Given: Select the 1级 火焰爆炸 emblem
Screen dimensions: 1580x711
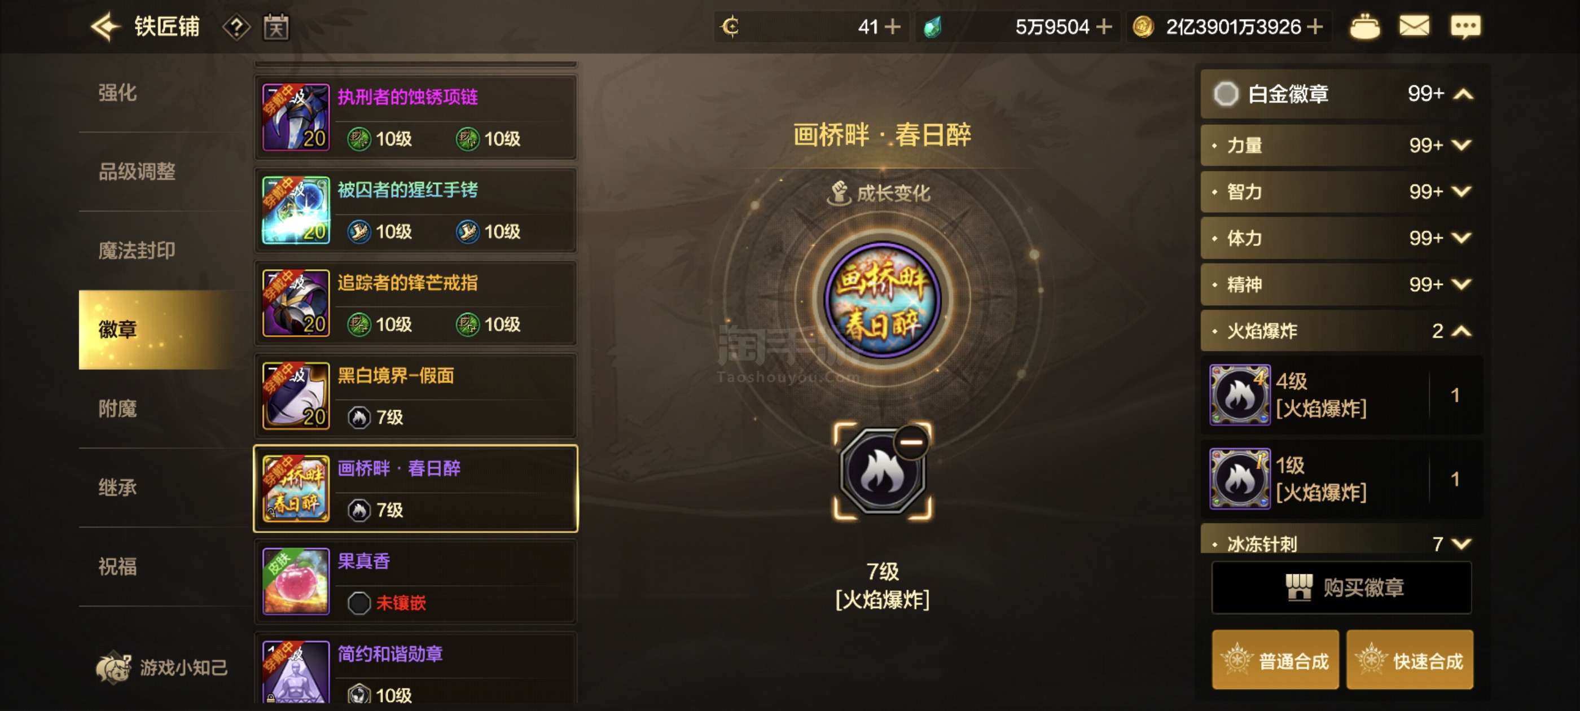Looking at the screenshot, I should (x=1341, y=479).
